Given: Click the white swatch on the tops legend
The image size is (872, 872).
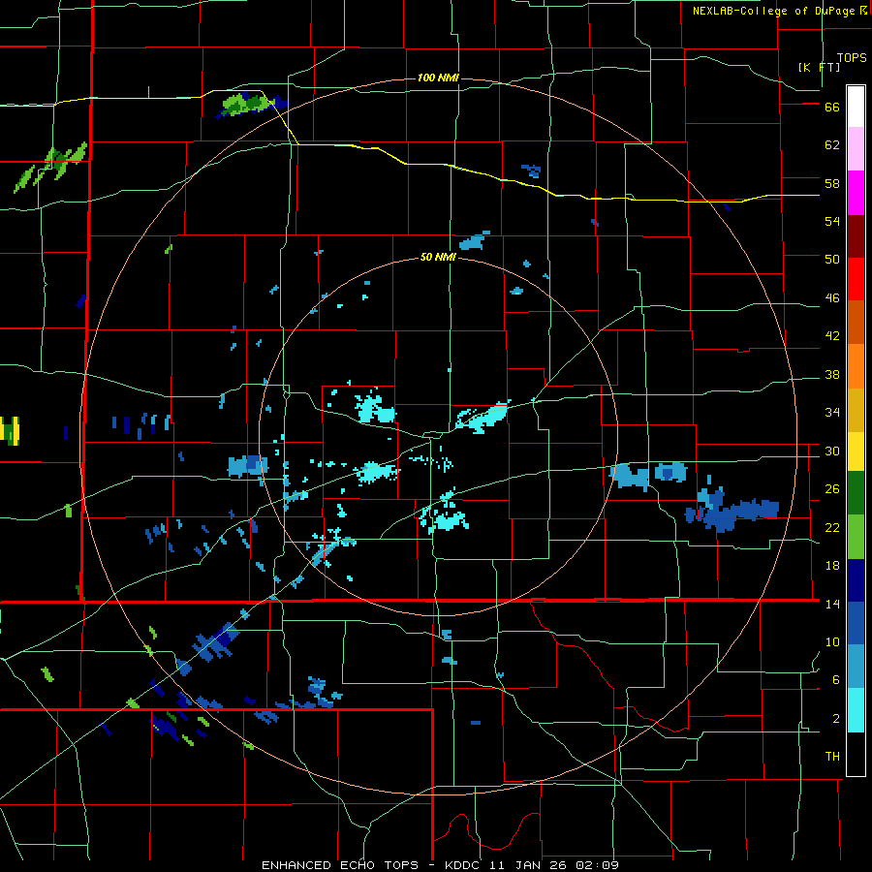Looking at the screenshot, I should tap(856, 107).
